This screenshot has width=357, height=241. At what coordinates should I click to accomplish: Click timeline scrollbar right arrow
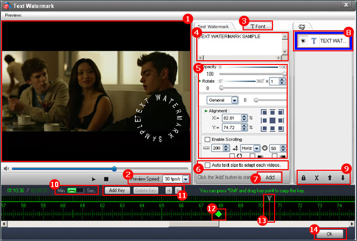coord(352,224)
